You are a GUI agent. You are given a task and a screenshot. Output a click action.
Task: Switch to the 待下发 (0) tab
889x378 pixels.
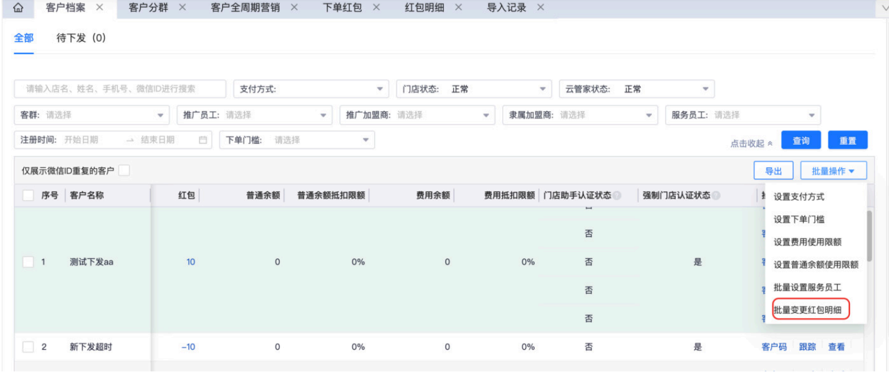[81, 38]
